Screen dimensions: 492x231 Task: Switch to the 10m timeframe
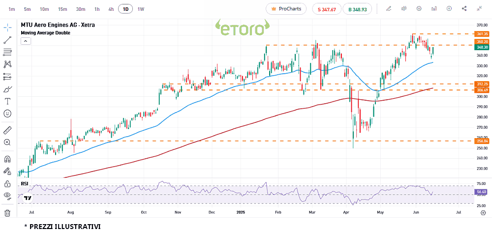click(44, 9)
